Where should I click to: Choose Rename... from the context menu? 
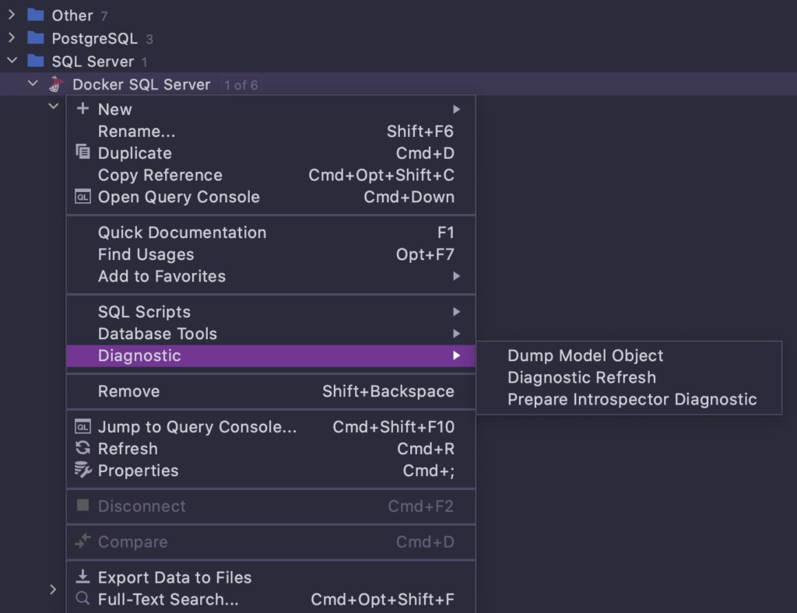click(271, 131)
